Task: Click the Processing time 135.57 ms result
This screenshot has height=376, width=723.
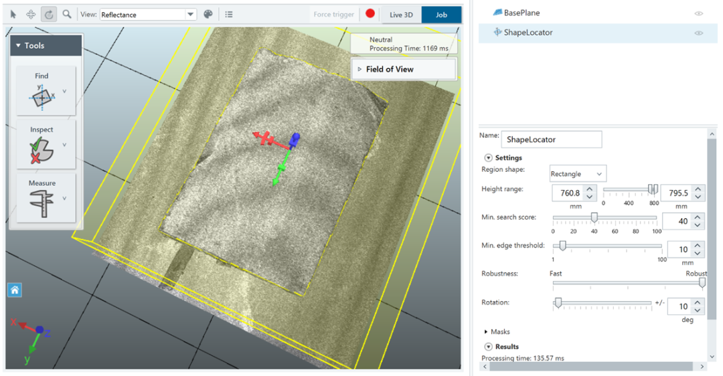Action: [x=522, y=358]
